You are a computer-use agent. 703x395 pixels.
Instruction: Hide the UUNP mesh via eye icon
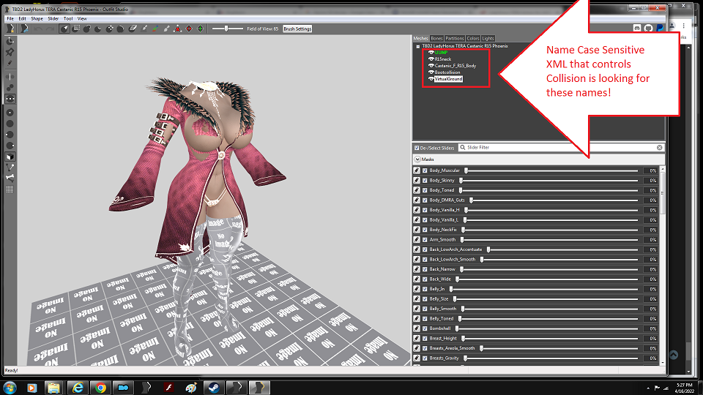(431, 53)
